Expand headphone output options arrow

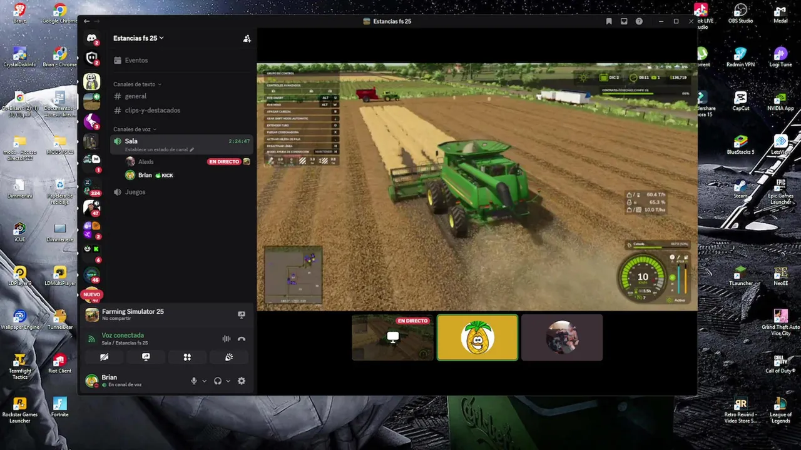coord(228,381)
